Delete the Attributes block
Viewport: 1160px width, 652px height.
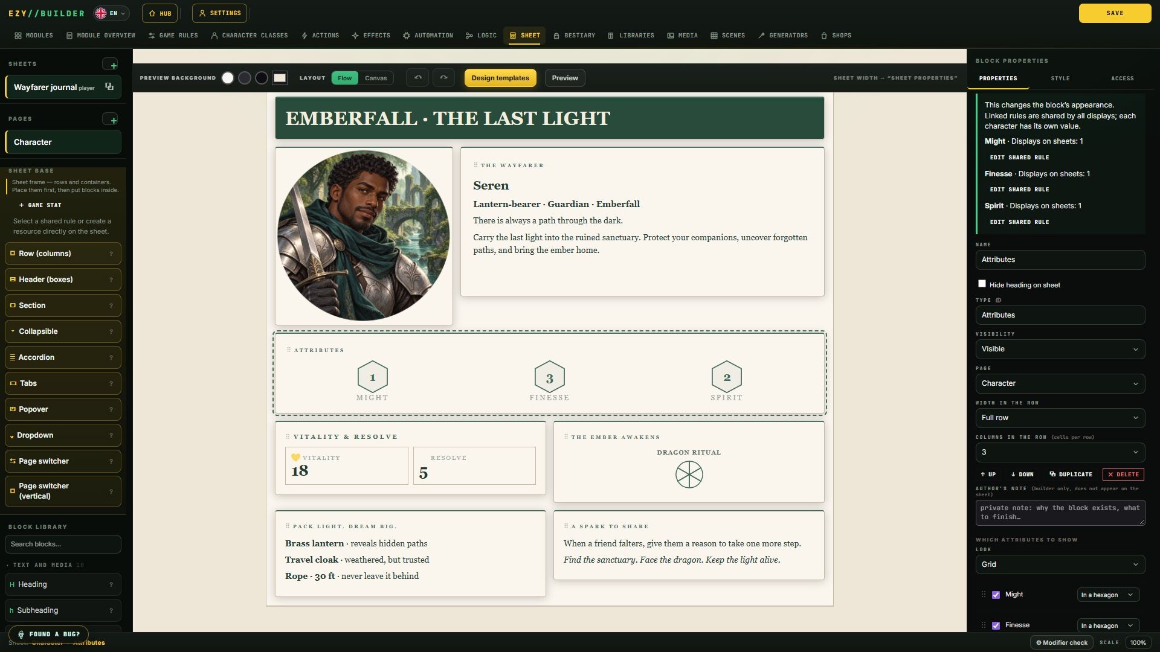(x=1123, y=475)
